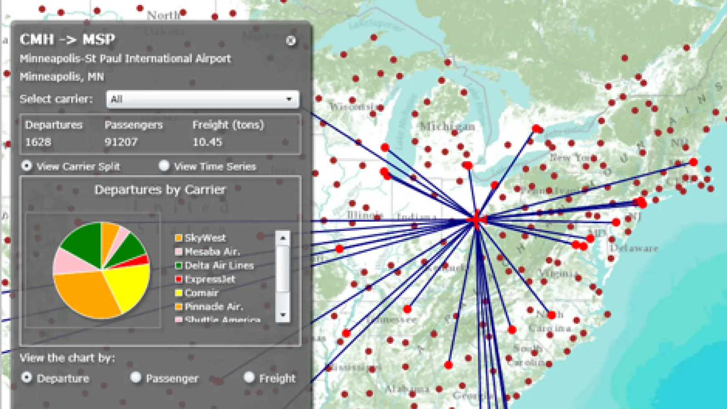
Task: Click the legend scroll up arrow
Action: pos(283,238)
